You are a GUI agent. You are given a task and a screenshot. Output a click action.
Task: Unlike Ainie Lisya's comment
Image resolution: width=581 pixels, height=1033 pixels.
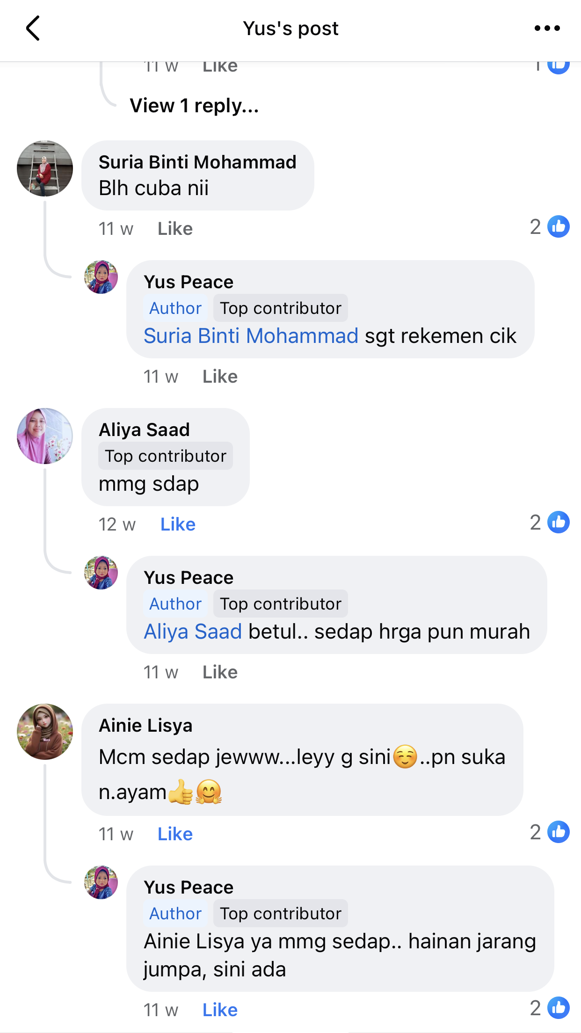[x=175, y=834]
